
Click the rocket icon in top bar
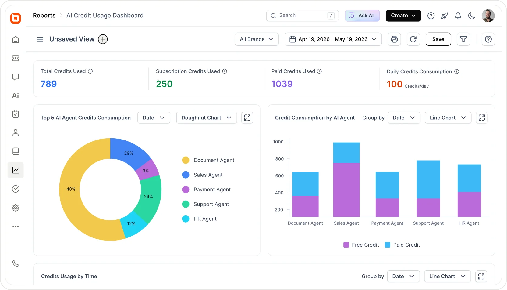(445, 16)
